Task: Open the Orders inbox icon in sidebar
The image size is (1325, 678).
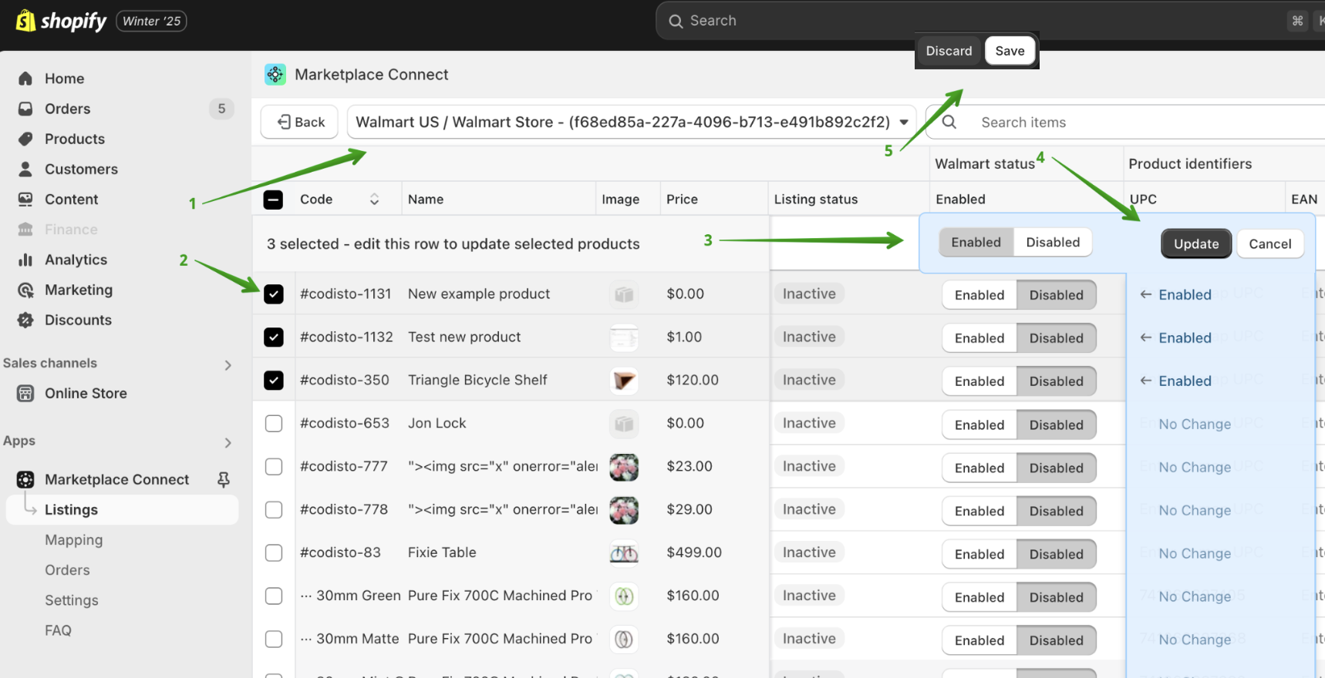Action: (x=25, y=109)
